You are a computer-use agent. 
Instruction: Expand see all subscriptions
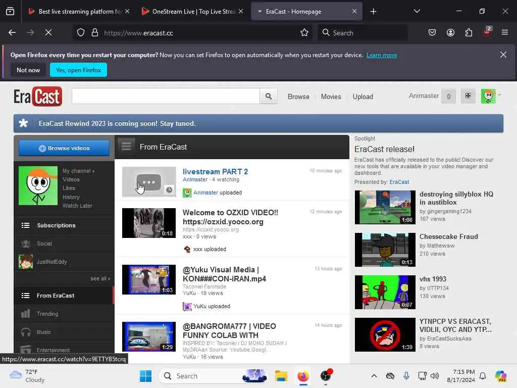[x=100, y=279]
